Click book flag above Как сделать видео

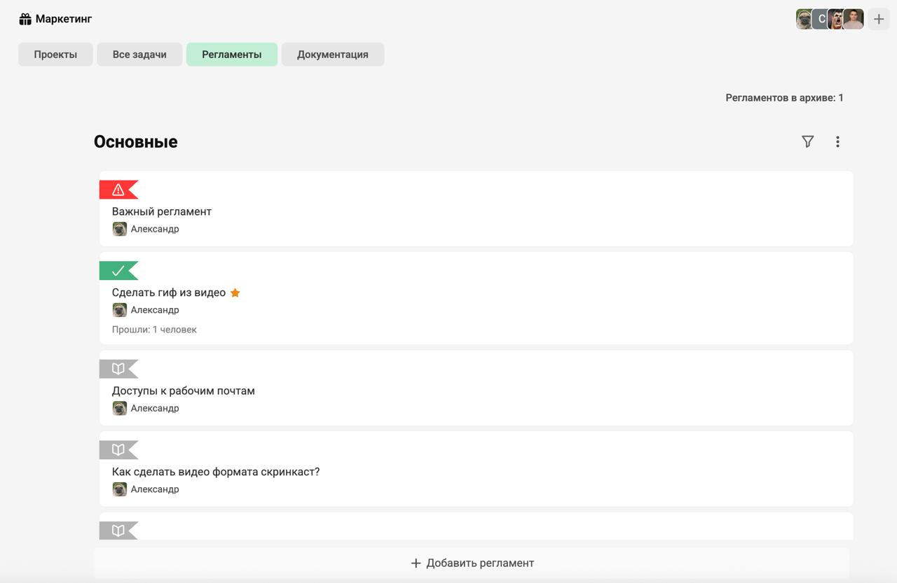pyautogui.click(x=118, y=450)
